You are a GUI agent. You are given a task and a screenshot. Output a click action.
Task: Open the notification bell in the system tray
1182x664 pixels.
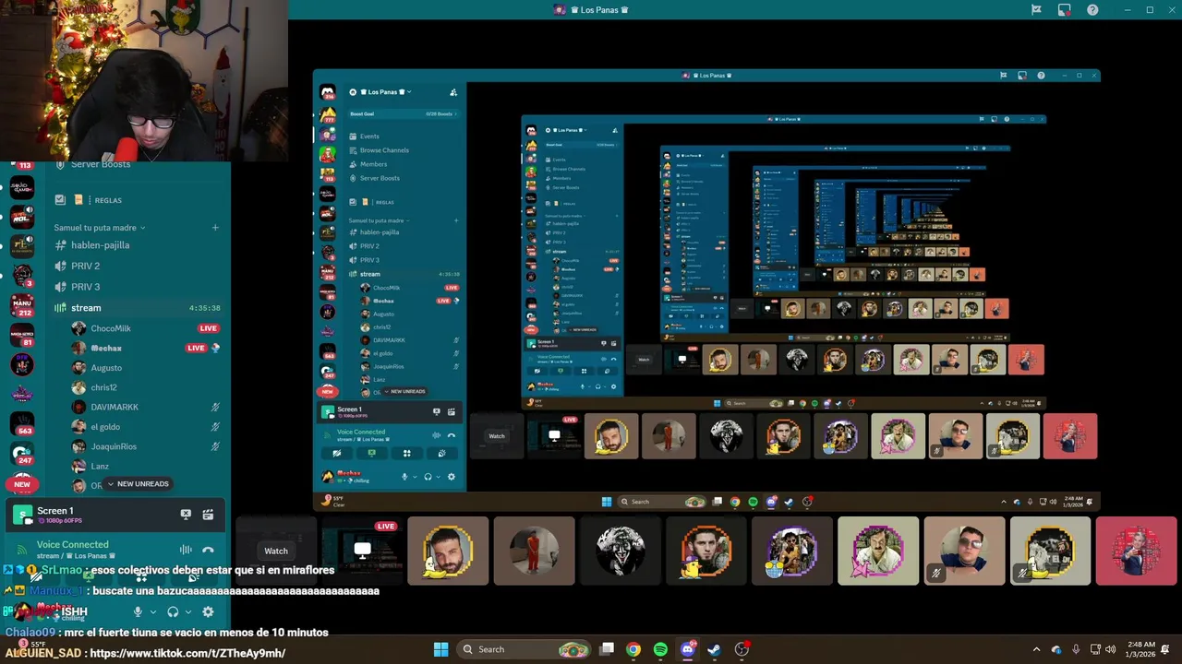pos(1165,649)
